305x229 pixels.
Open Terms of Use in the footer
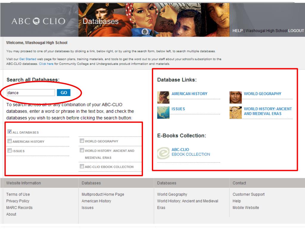click(x=18, y=194)
